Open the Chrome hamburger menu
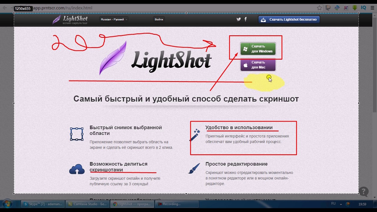Screen dimensions: 377x212 [372, 8]
